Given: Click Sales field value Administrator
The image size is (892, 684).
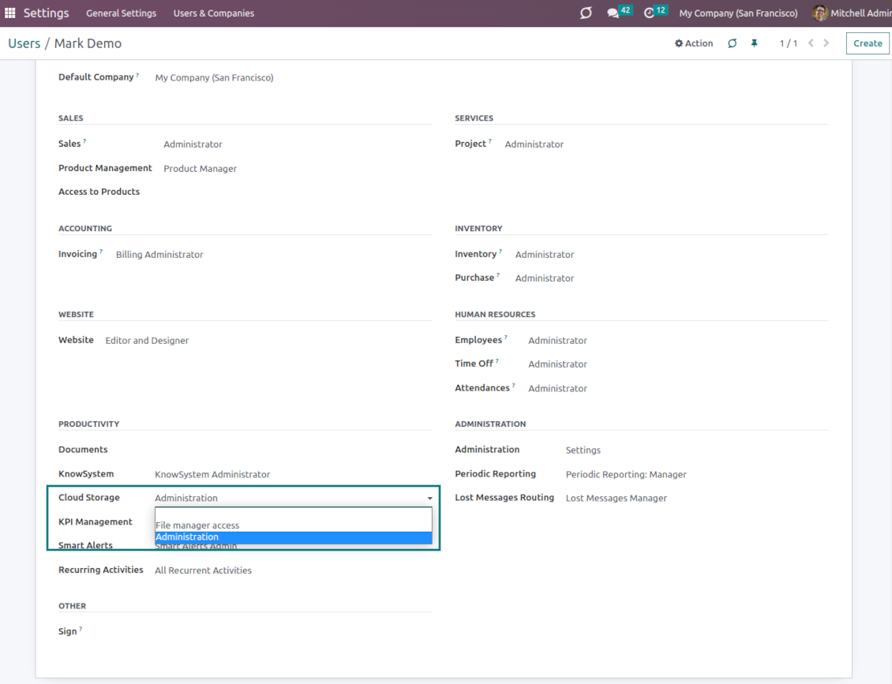Looking at the screenshot, I should 193,144.
